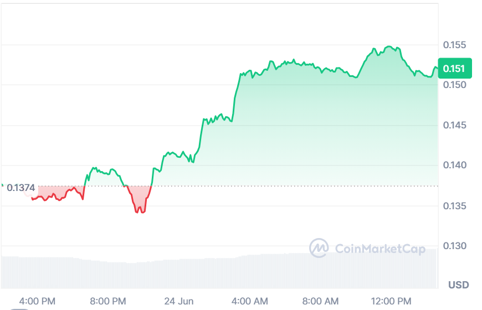
Task: Select the 8:00 PM time axis marker
Action: [x=108, y=301]
